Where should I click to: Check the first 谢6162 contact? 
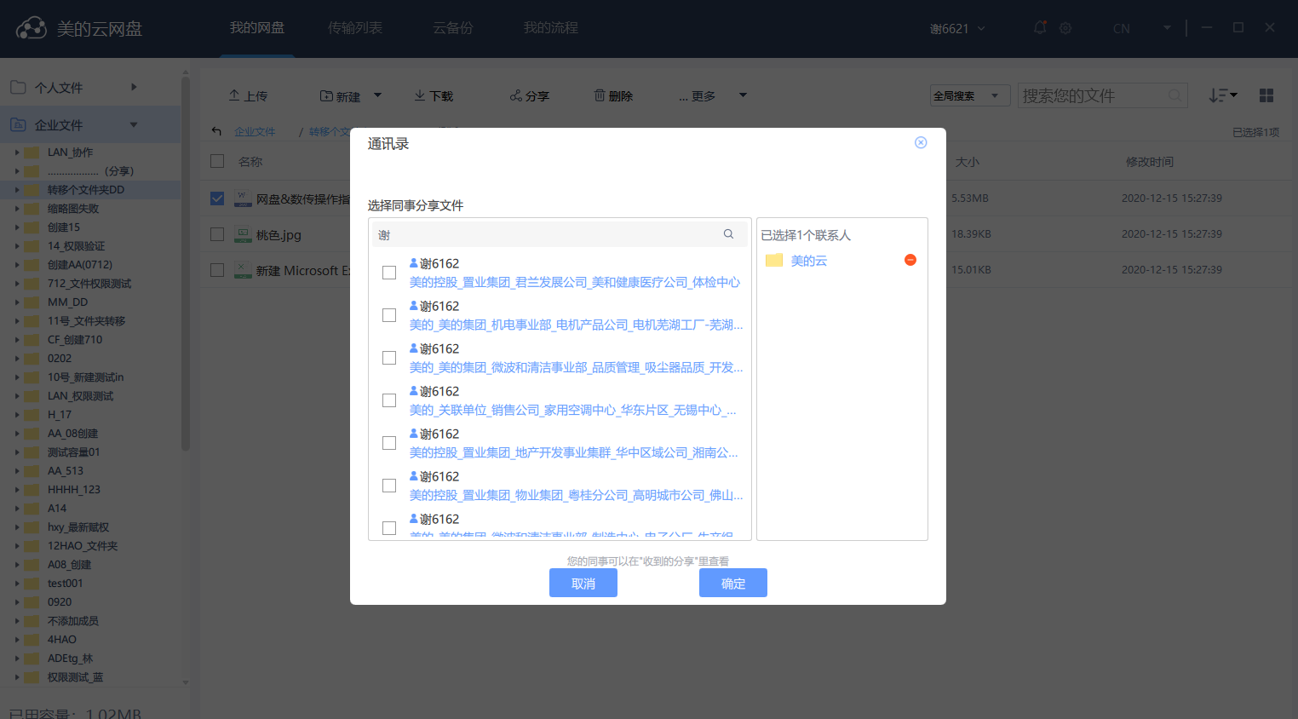click(389, 273)
